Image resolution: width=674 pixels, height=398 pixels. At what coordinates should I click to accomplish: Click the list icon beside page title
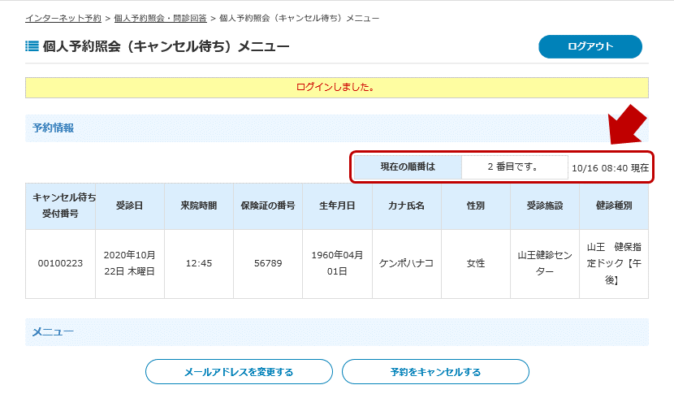point(32,46)
